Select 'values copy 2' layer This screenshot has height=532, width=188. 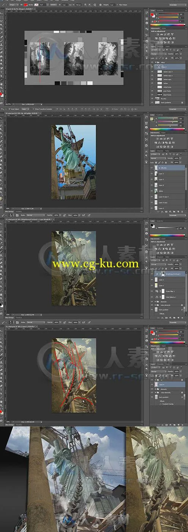168,76
